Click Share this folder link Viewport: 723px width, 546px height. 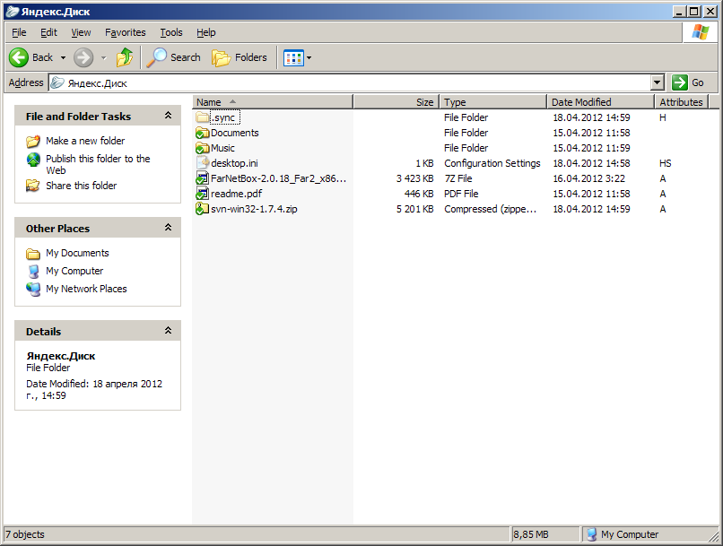81,186
